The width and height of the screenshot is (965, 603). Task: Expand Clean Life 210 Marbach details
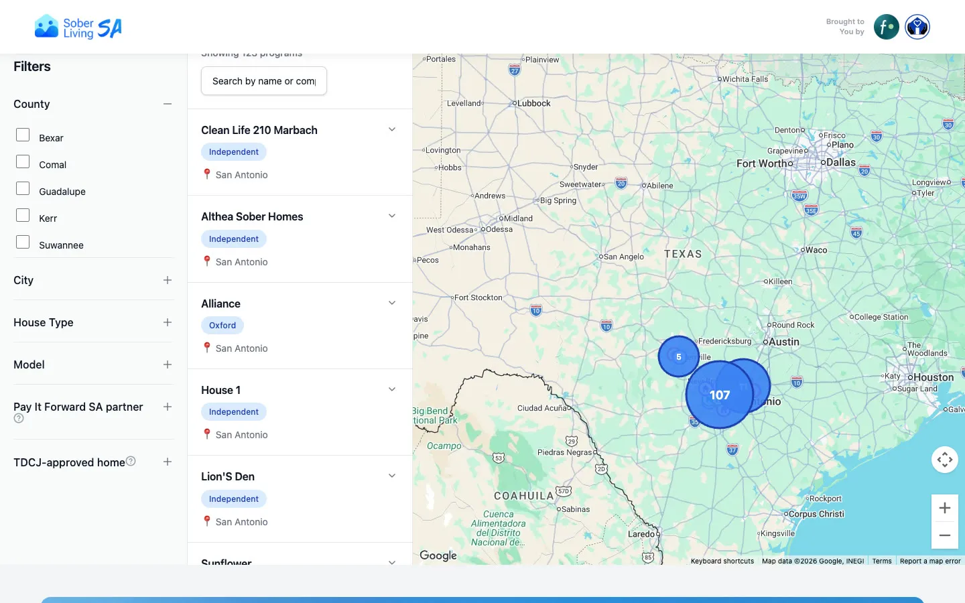(392, 129)
